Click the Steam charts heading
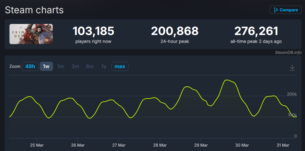Screen dimensions: 305x151 (34, 10)
